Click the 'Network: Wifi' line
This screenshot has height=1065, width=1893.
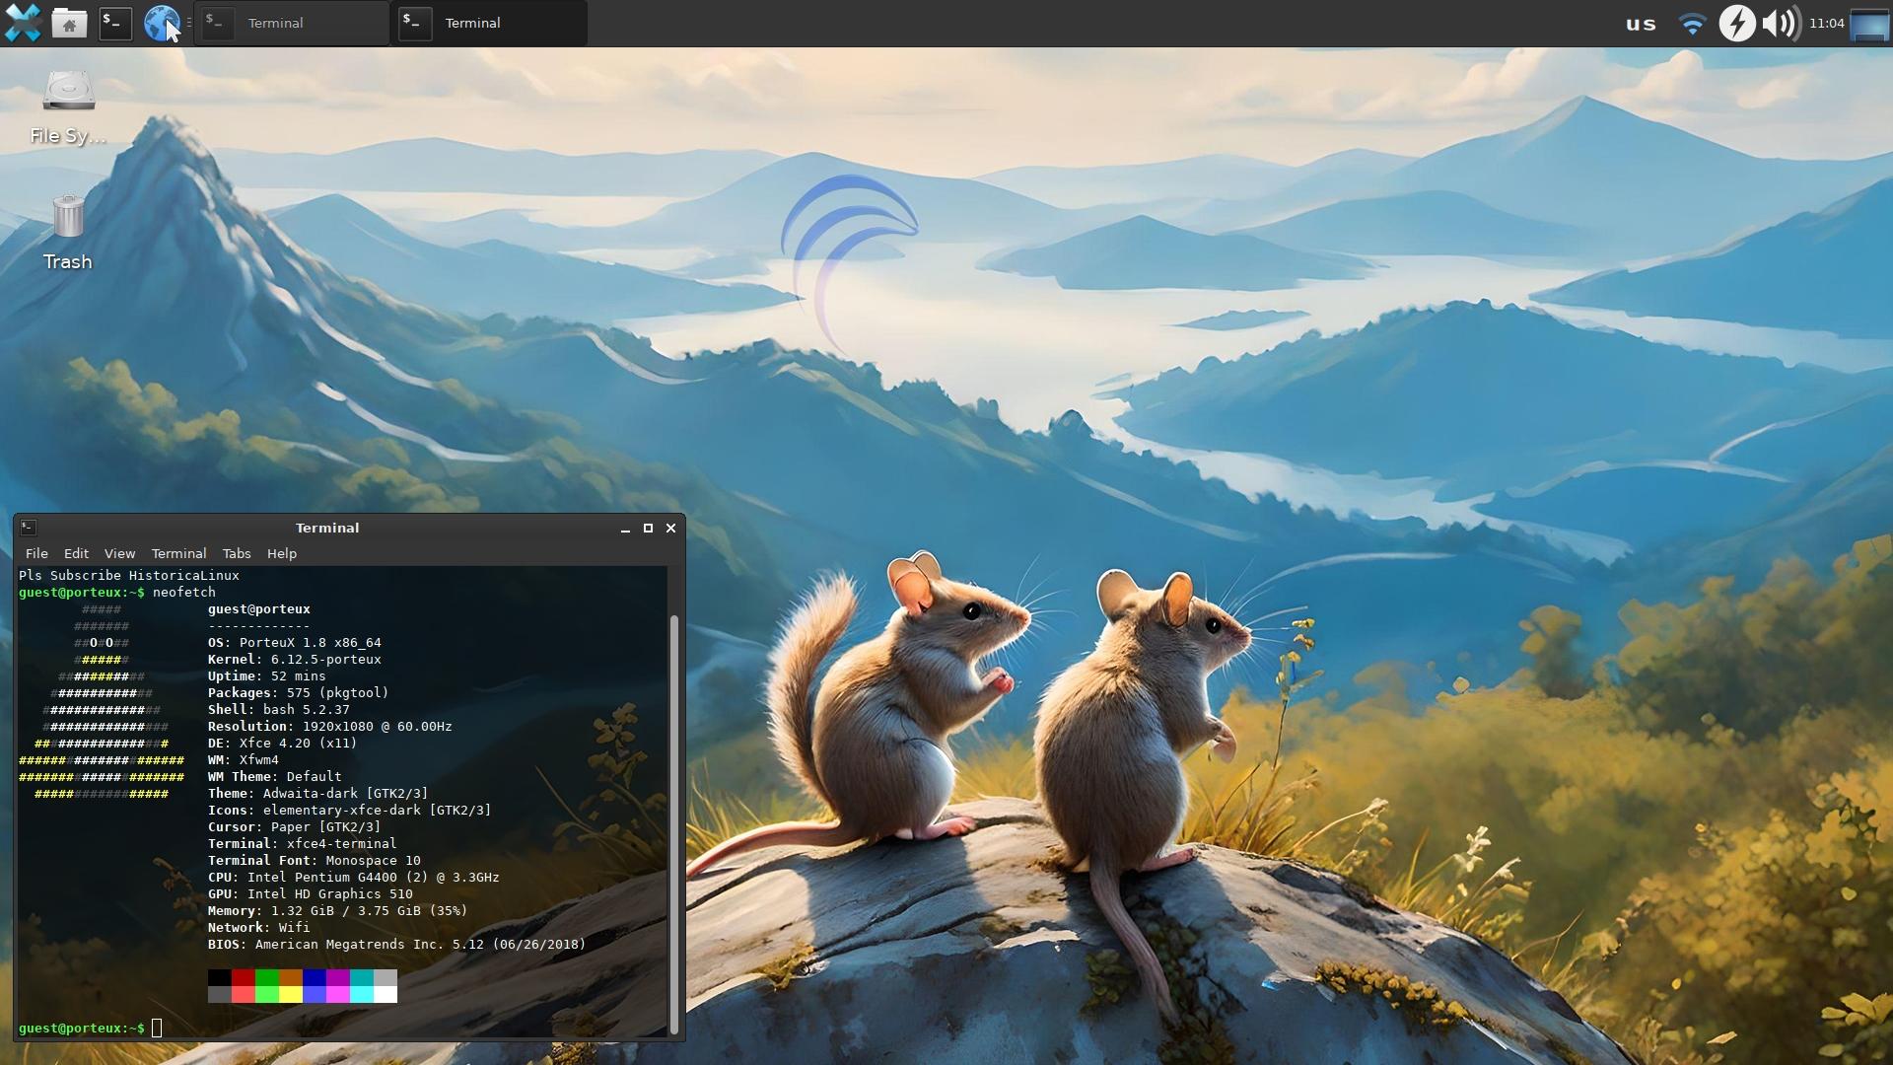tap(258, 928)
